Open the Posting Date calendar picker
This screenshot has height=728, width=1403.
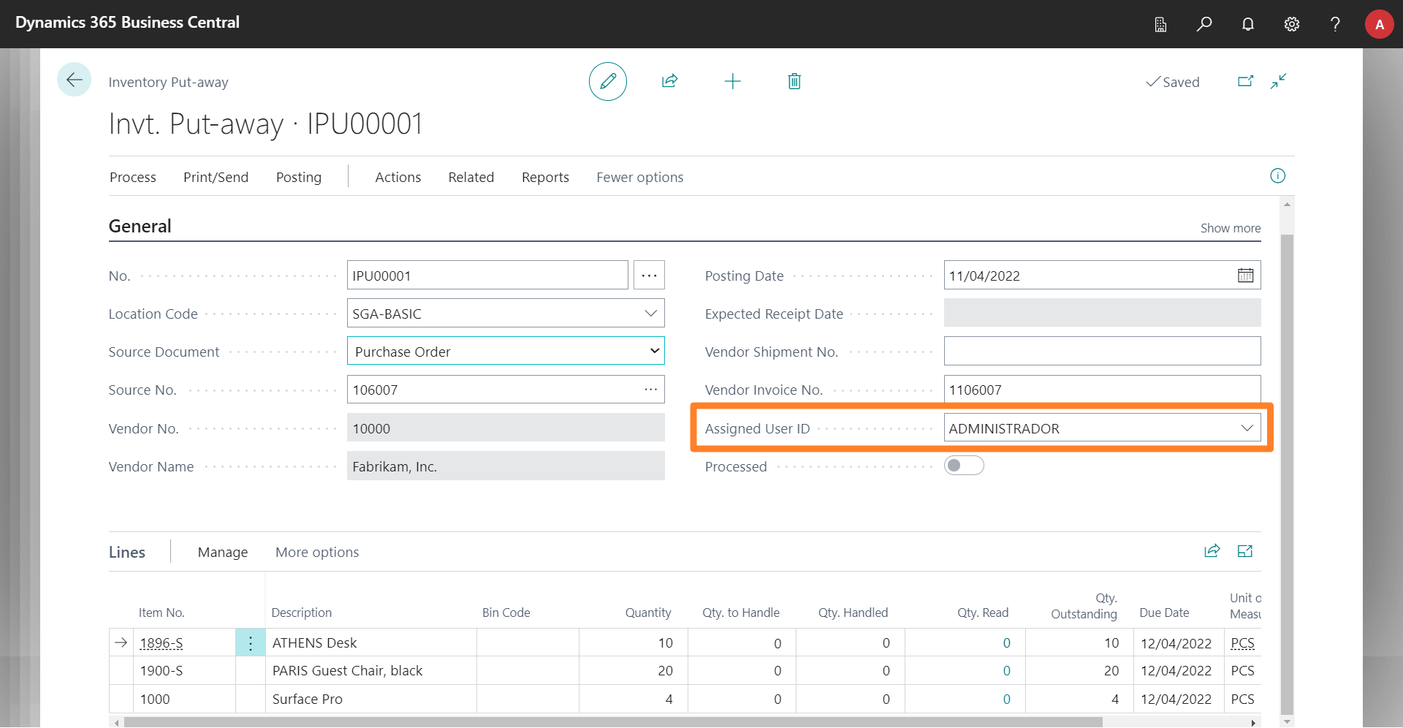click(x=1245, y=276)
